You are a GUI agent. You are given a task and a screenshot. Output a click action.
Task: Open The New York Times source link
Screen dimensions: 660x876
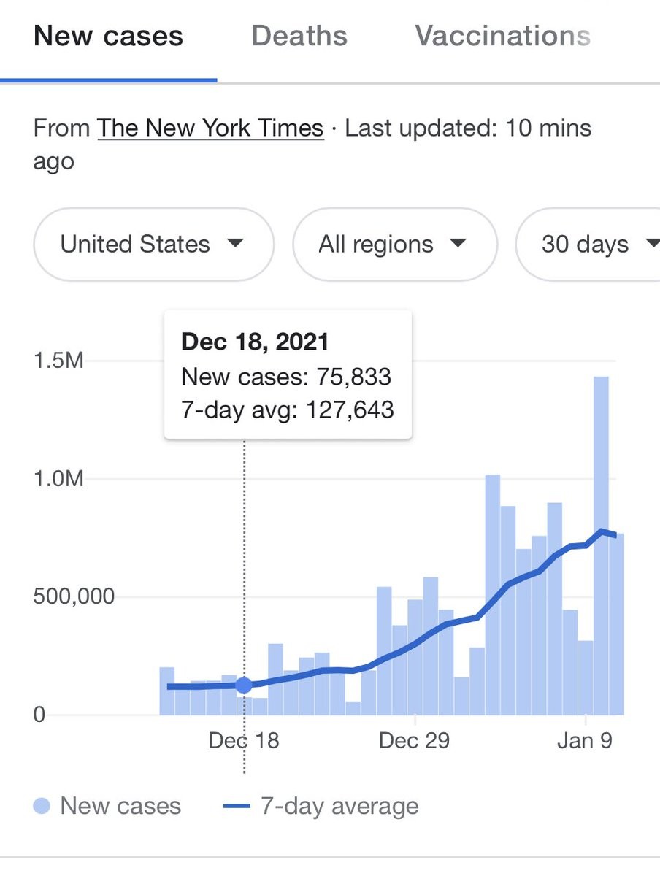[210, 128]
